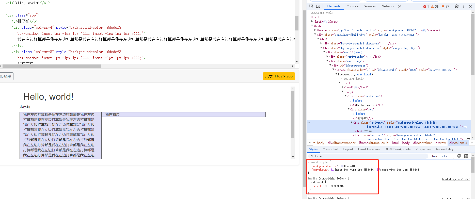The height and width of the screenshot is (199, 475).
Task: Open color picker for #dedef8 swatch
Action: click(342, 166)
